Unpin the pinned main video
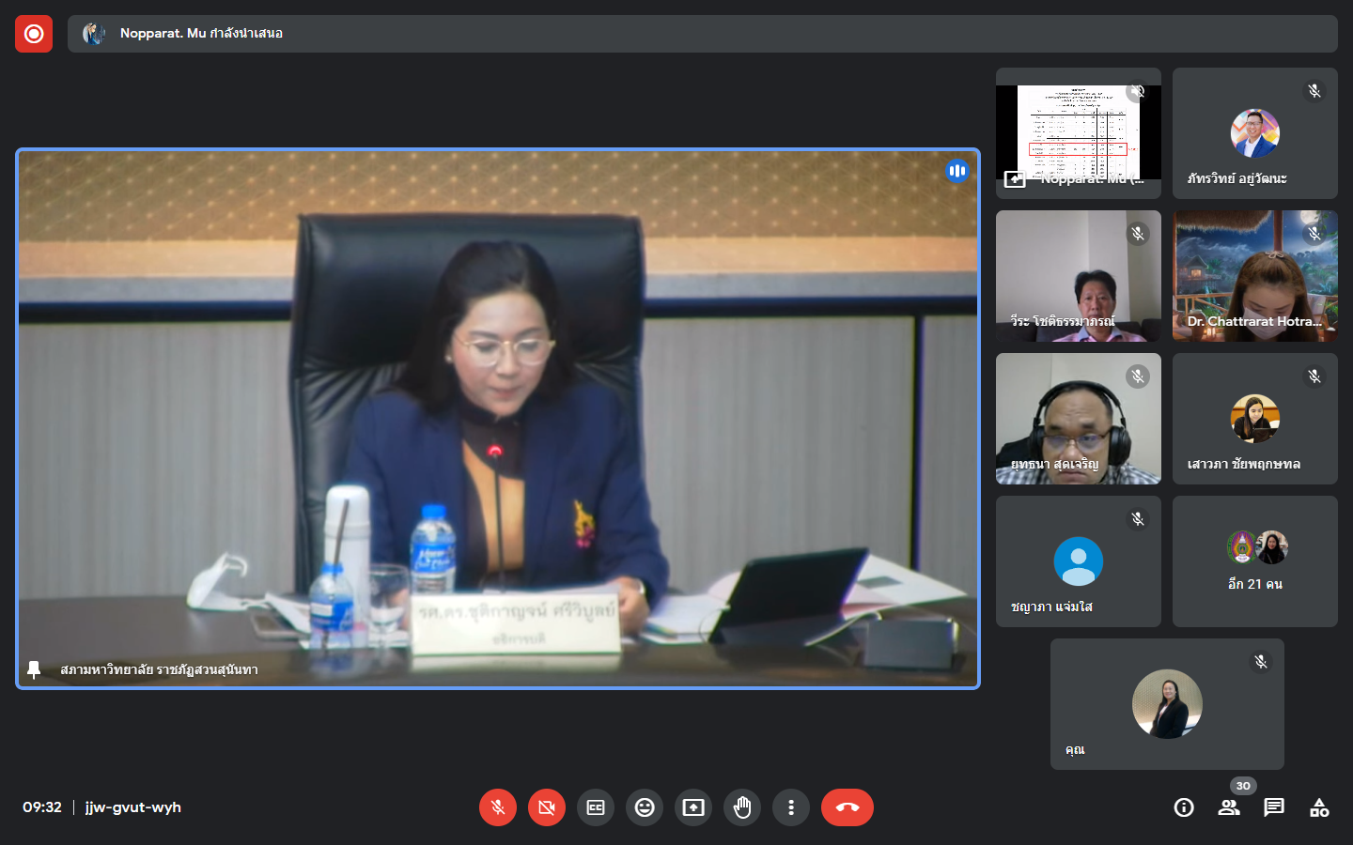 coord(34,669)
